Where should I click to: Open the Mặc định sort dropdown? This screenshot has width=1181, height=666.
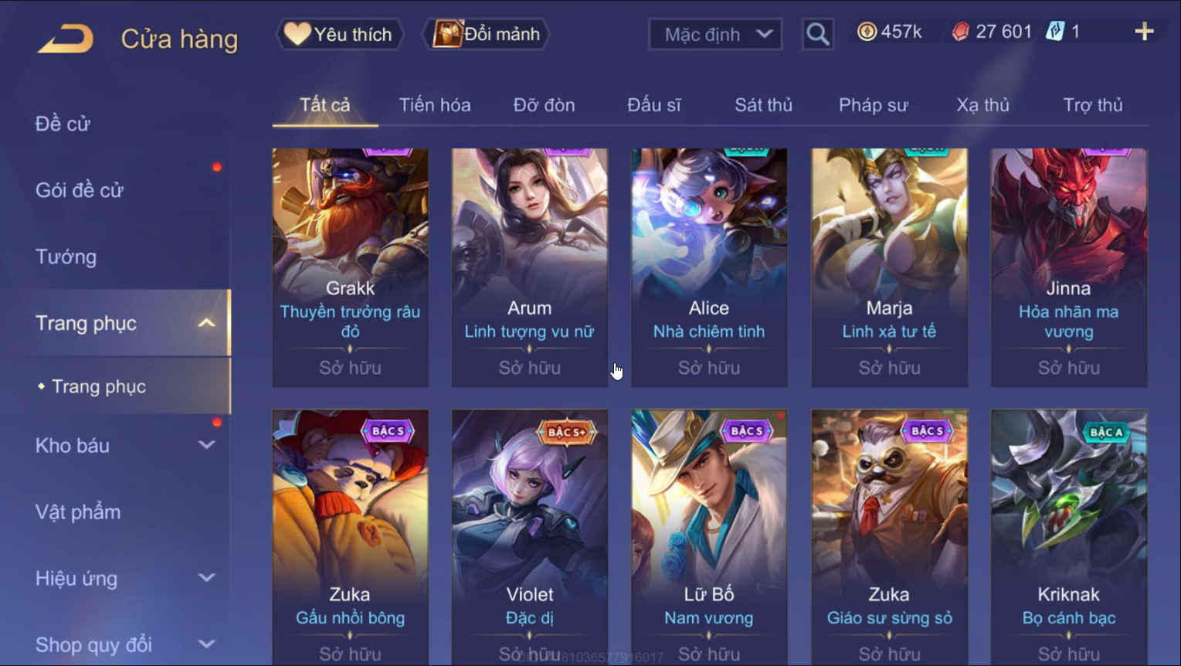tap(715, 34)
